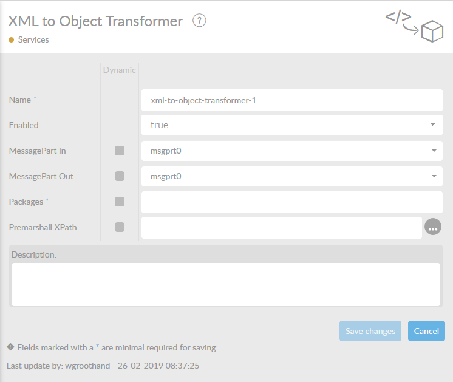The width and height of the screenshot is (453, 382).
Task: Focus the Packages text field
Action: (291, 202)
